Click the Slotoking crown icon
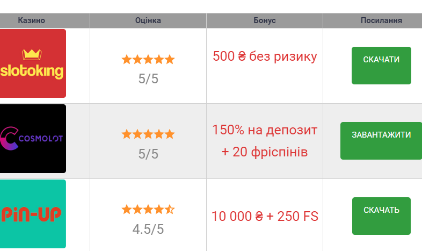Viewport: 422px width, 251px height. point(32,55)
